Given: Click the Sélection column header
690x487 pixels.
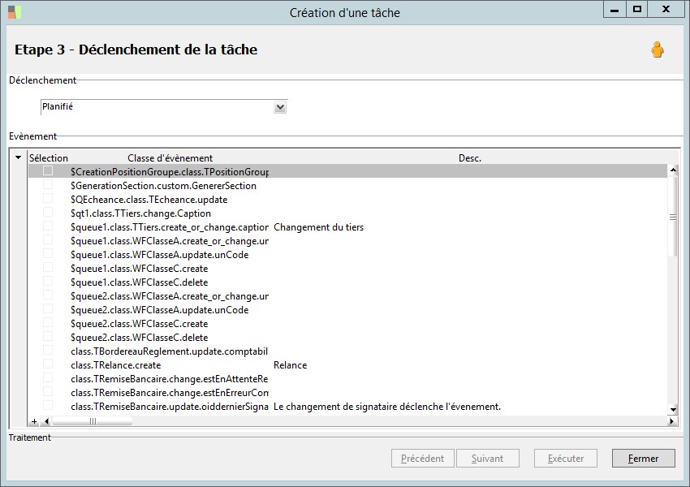Looking at the screenshot, I should pos(49,157).
